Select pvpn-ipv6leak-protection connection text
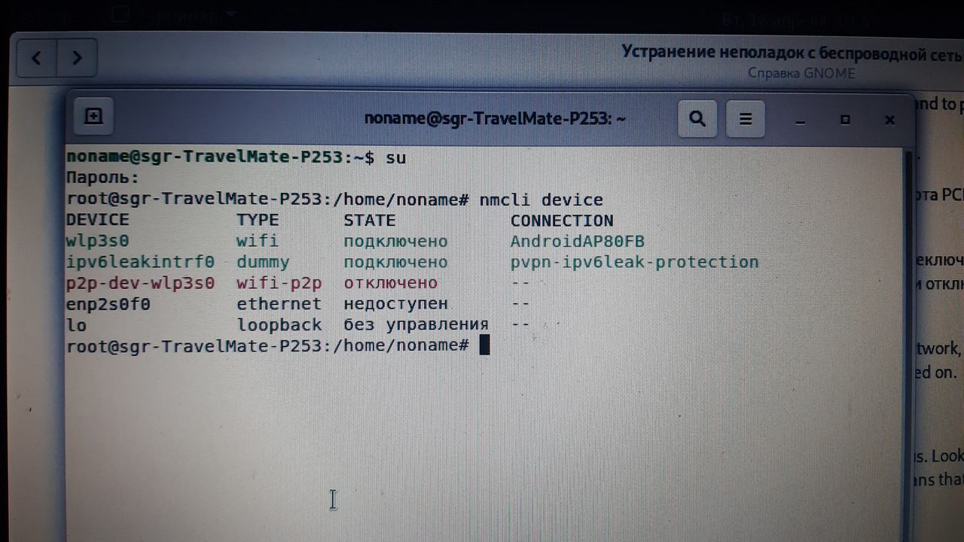The image size is (964, 542). click(635, 262)
